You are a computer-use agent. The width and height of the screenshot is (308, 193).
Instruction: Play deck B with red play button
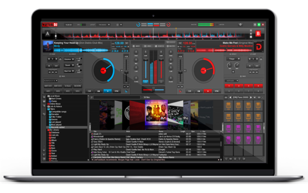[207, 91]
